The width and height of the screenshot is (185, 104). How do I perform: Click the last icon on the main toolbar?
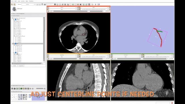point(99,4)
